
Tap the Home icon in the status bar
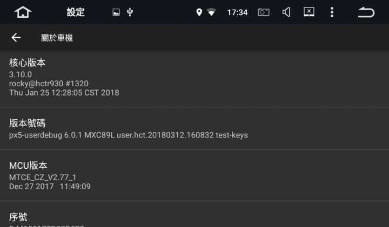(23, 12)
